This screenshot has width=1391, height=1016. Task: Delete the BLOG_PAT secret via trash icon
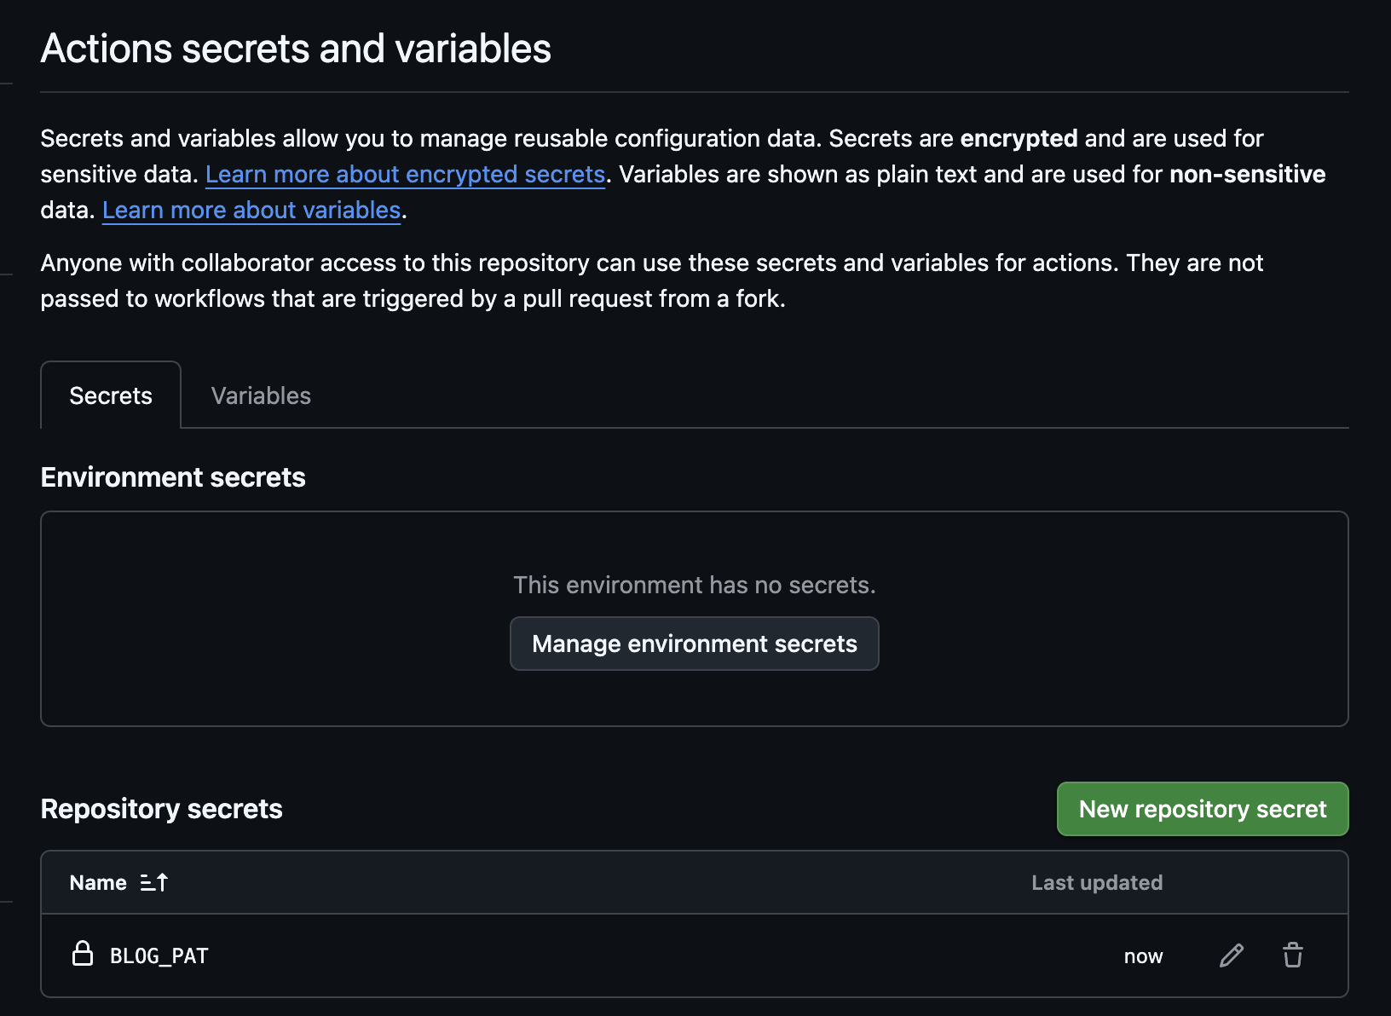pyautogui.click(x=1292, y=955)
